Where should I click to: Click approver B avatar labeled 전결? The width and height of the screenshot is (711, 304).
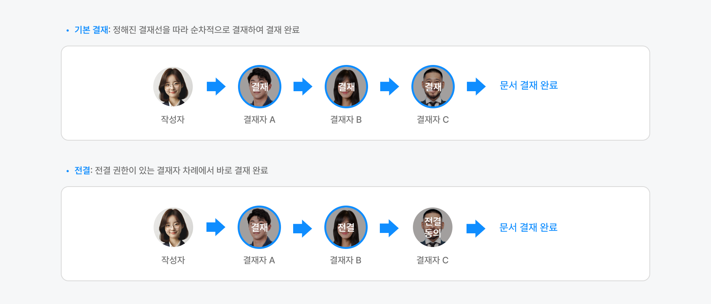(x=346, y=227)
